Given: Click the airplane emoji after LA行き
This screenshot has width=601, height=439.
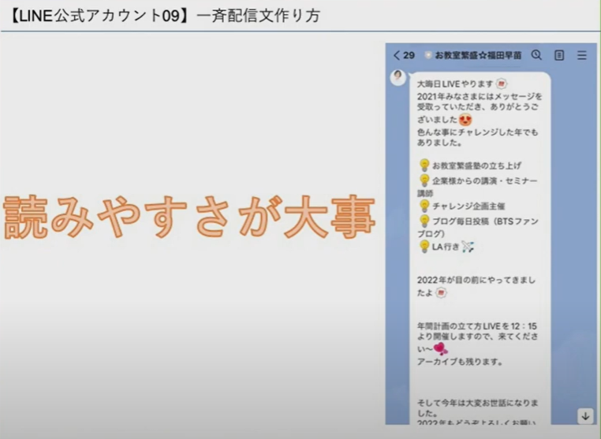Looking at the screenshot, I should [468, 247].
